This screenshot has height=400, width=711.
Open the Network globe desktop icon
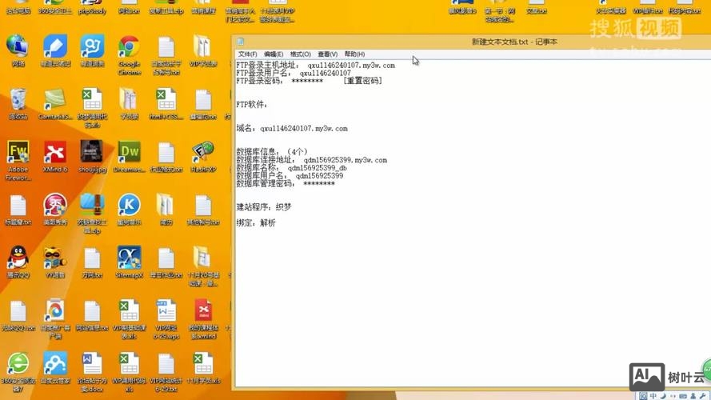point(18,50)
